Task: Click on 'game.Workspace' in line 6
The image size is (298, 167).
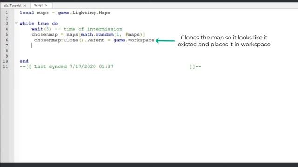Action: click(134, 40)
